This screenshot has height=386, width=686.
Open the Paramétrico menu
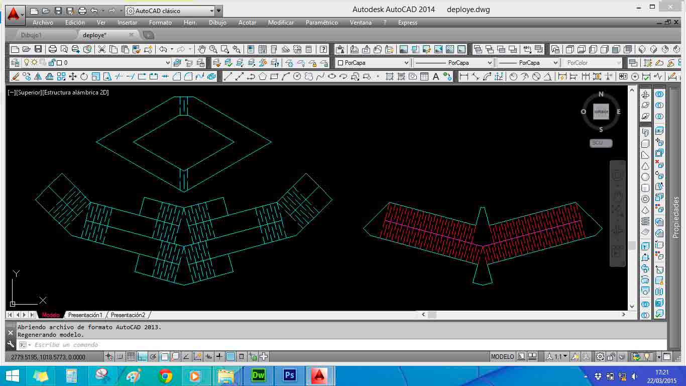click(321, 23)
